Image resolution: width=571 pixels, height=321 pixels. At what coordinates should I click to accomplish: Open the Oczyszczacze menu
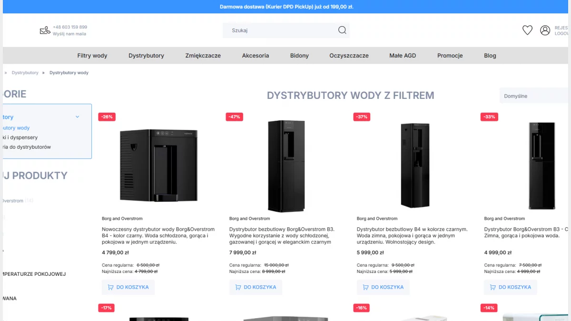349,56
